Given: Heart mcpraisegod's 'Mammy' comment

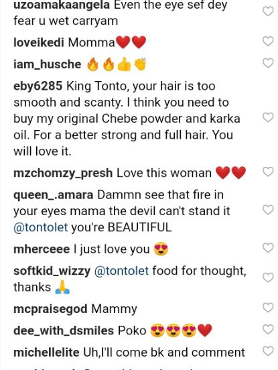Looking at the screenshot, I should coord(268,308).
